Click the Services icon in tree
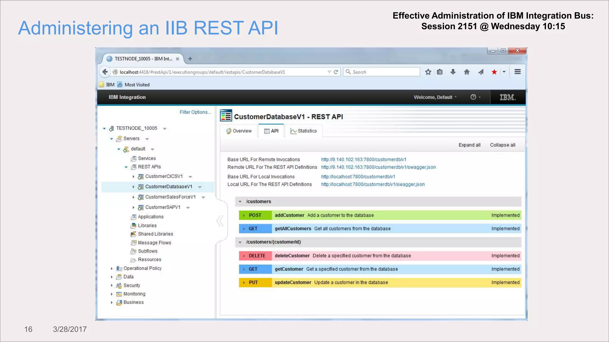Image resolution: width=609 pixels, height=342 pixels. [134, 159]
